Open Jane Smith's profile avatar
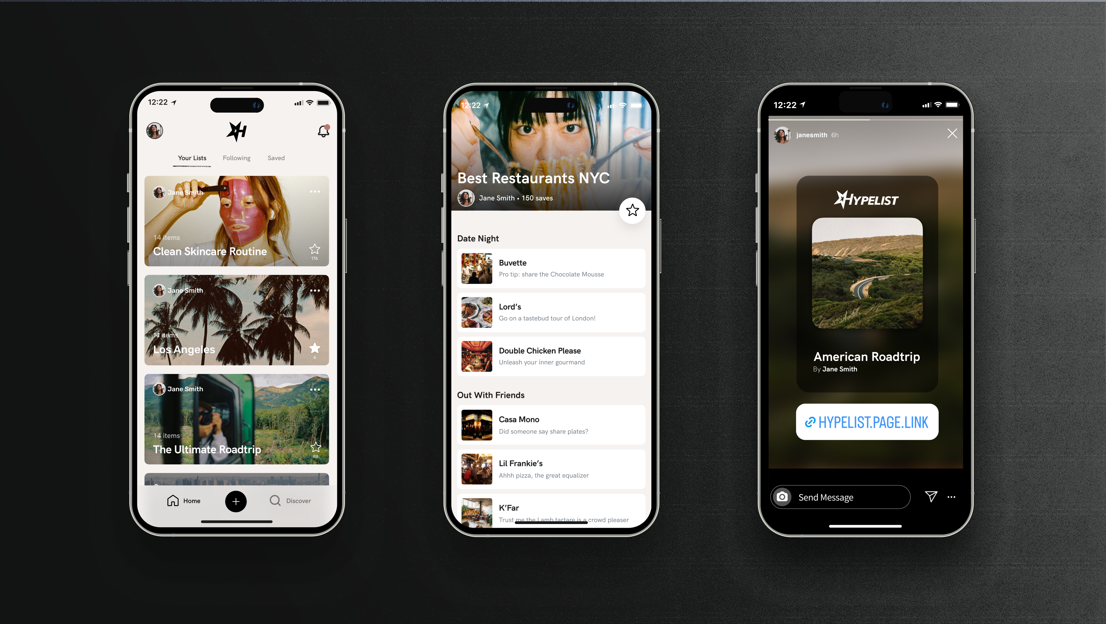The width and height of the screenshot is (1106, 624). click(155, 131)
